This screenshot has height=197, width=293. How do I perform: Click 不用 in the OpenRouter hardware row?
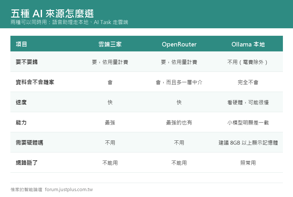tap(179, 142)
